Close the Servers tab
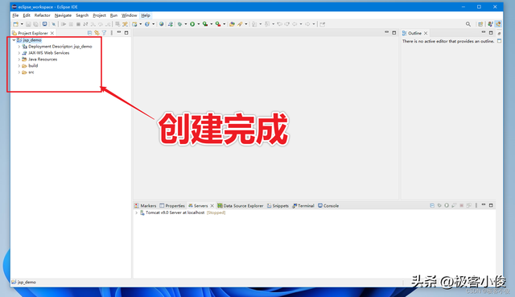The height and width of the screenshot is (297, 515). (212, 206)
